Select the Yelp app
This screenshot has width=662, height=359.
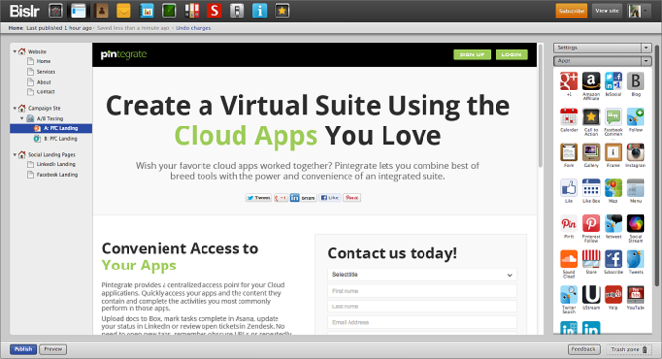click(613, 295)
